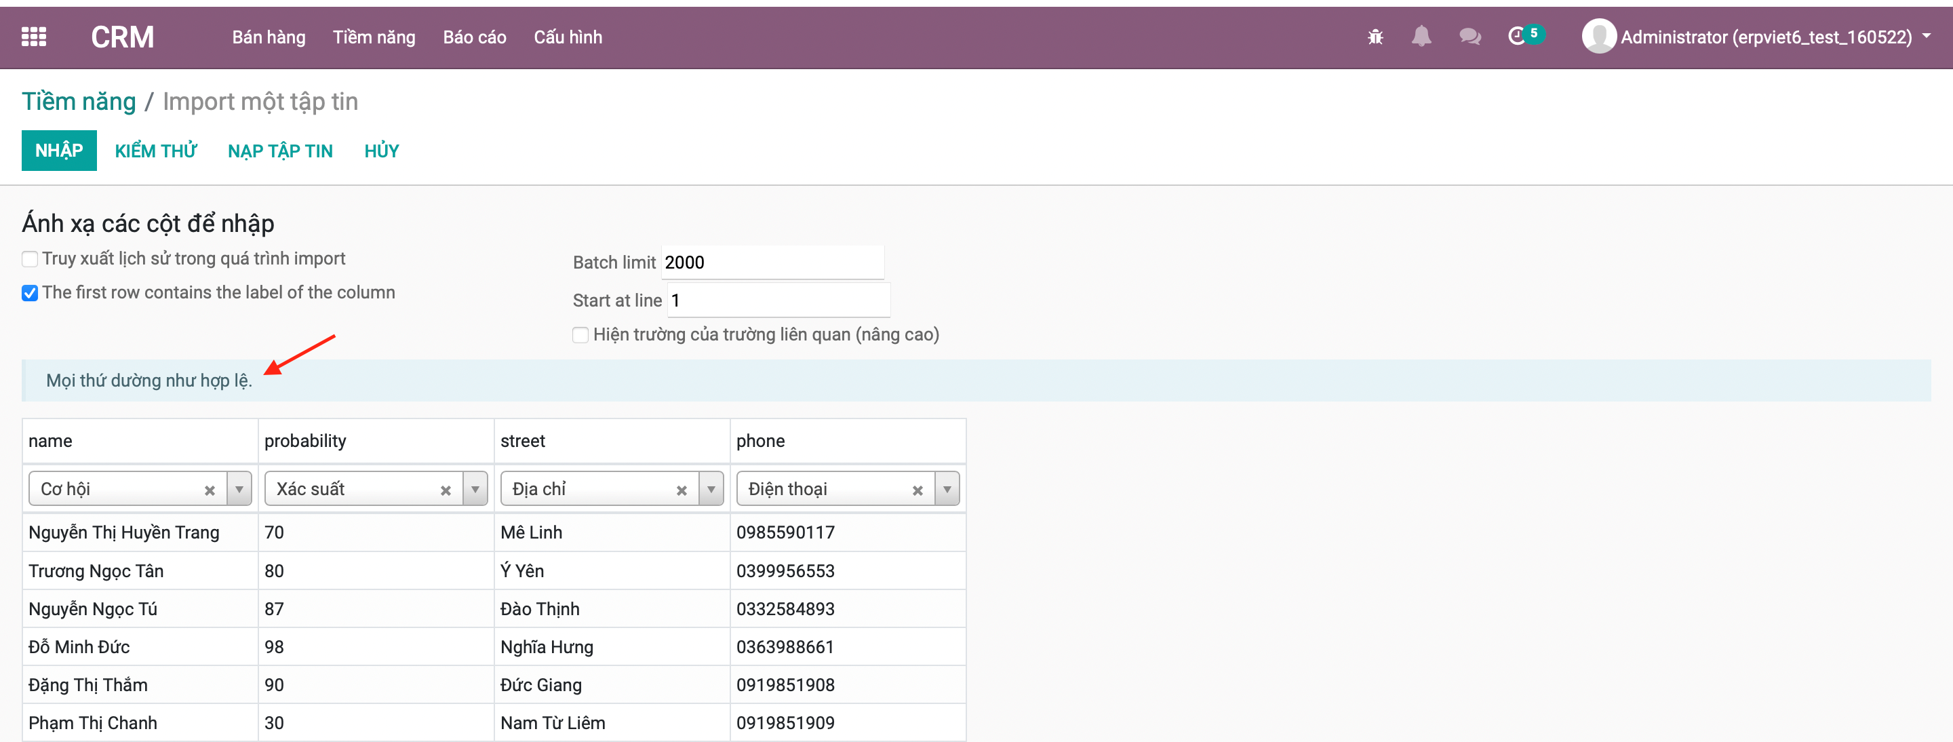Open the activities clock icon
Viewport: 1953px width, 742px height.
point(1517,36)
